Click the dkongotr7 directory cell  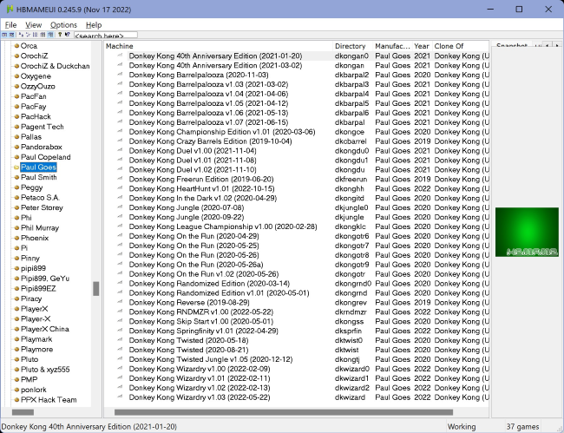(x=351, y=246)
